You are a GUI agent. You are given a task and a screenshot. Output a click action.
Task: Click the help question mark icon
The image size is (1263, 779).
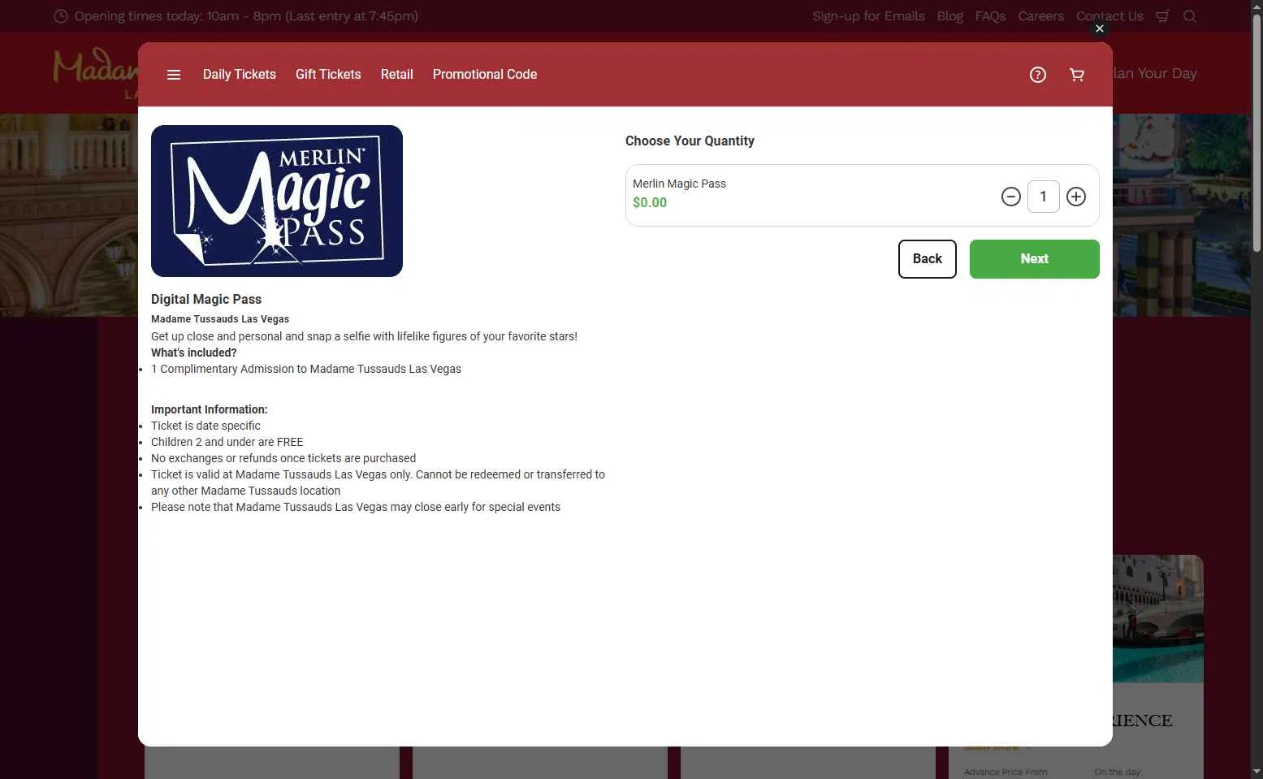tap(1038, 75)
